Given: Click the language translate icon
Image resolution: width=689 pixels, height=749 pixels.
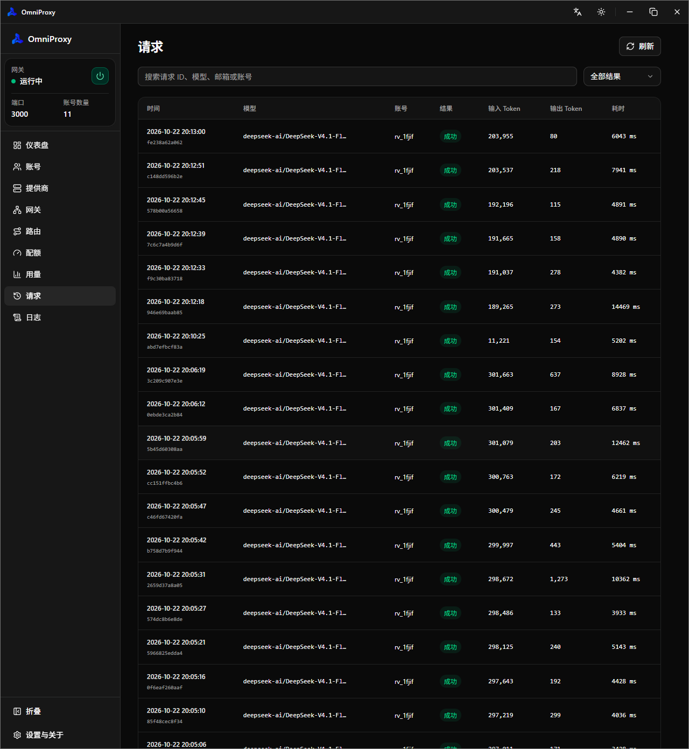Looking at the screenshot, I should point(578,12).
